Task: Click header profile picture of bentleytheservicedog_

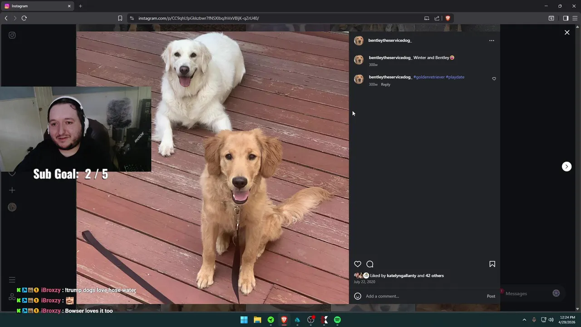Action: coord(359,40)
